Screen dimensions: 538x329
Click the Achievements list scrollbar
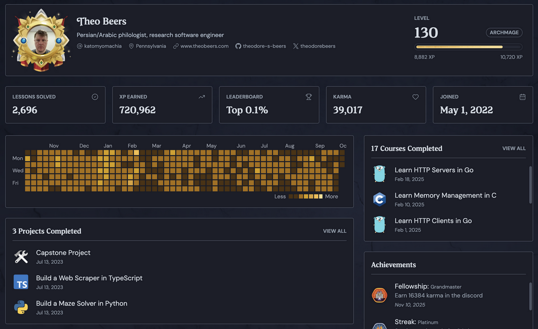click(531, 296)
